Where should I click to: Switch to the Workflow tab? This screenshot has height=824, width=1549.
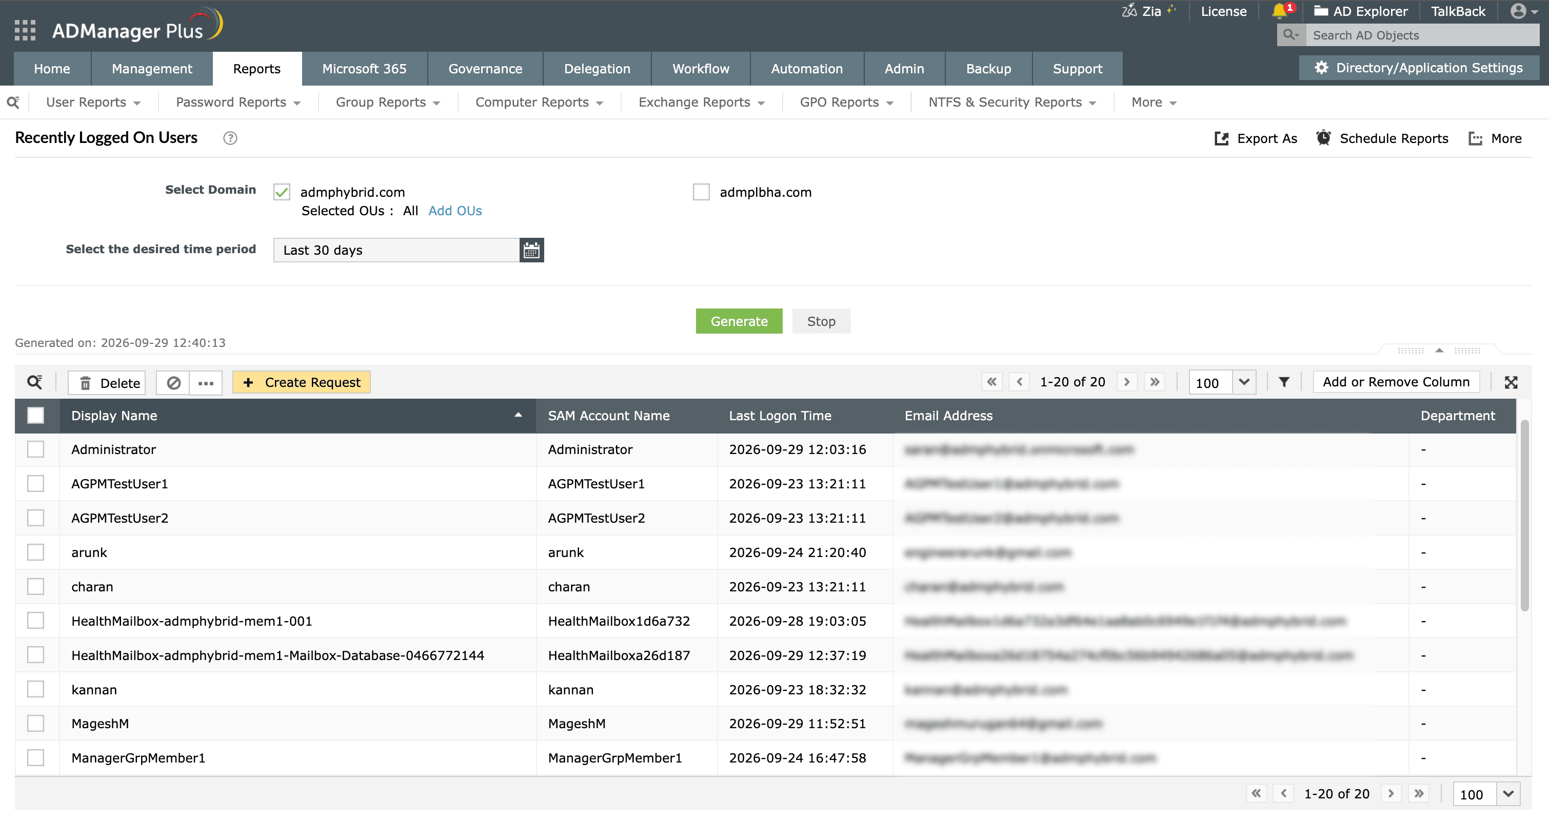click(x=701, y=69)
